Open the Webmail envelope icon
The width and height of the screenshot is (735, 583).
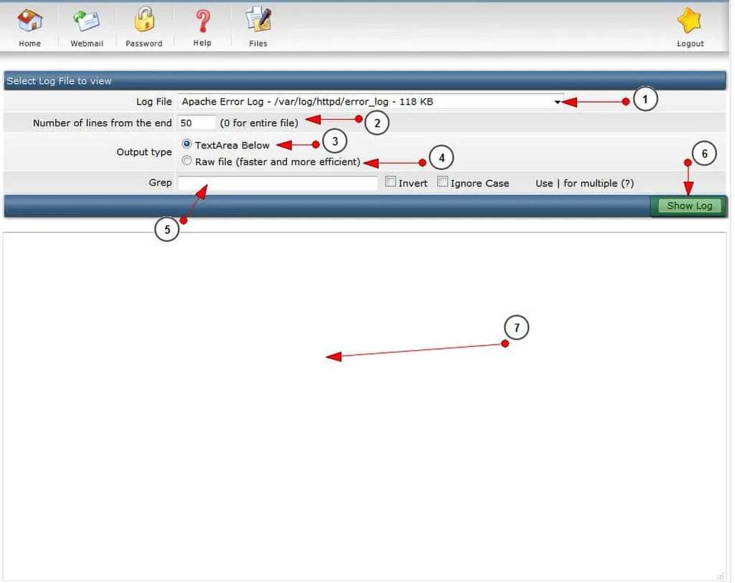click(87, 21)
